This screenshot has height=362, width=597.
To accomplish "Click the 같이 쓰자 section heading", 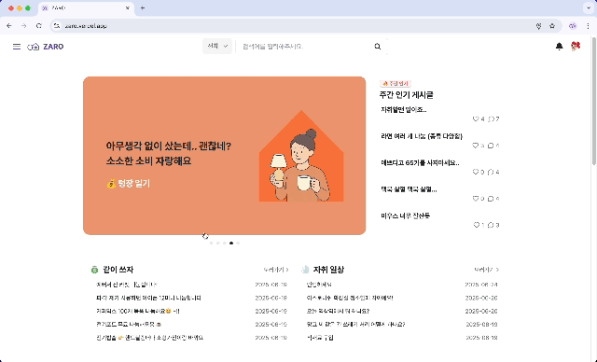I will tap(118, 270).
